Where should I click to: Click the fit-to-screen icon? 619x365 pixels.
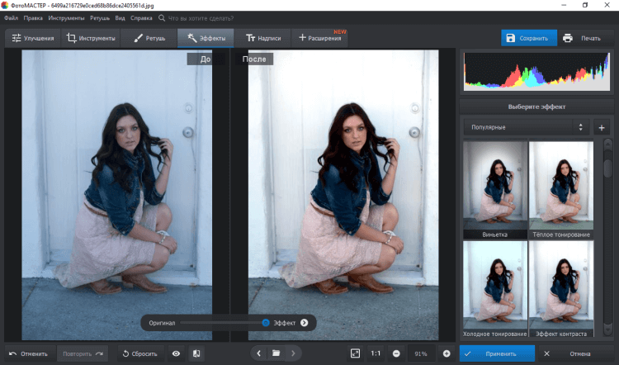click(x=355, y=353)
